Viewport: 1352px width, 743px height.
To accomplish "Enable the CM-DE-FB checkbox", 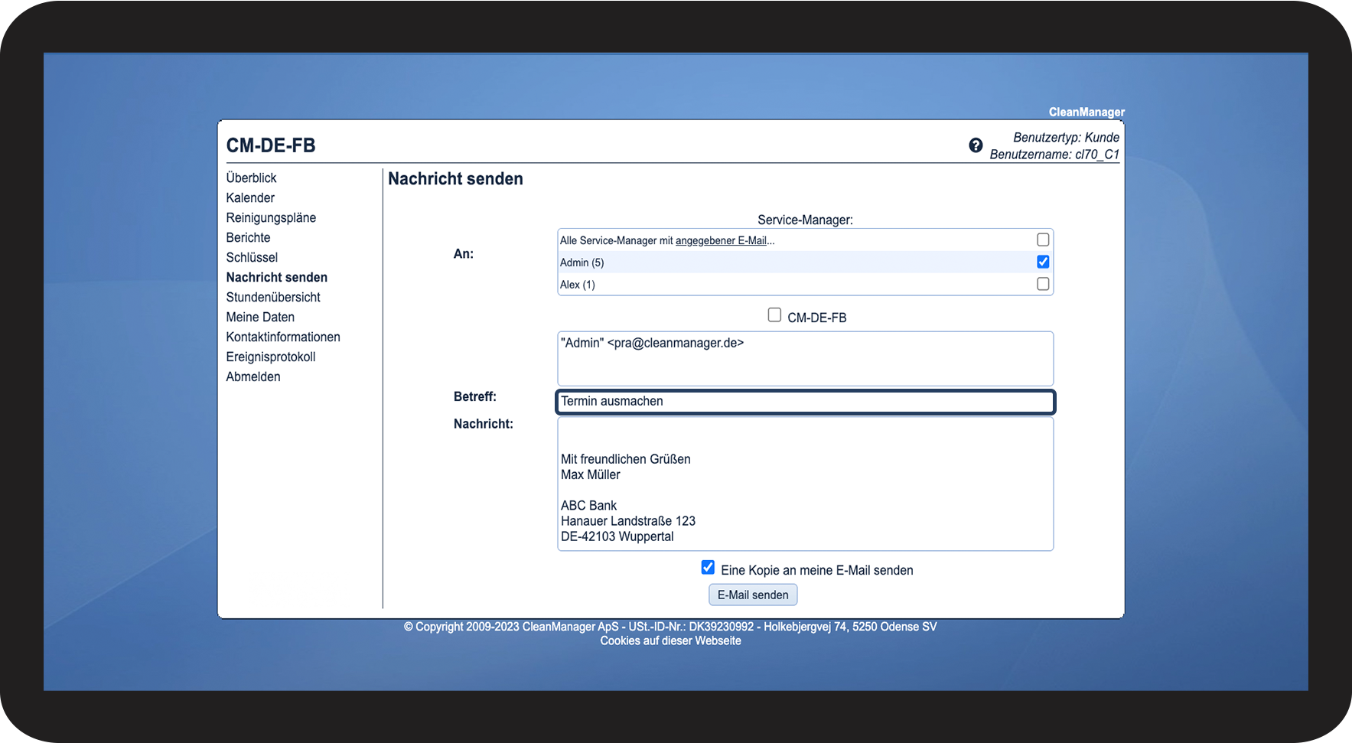I will [774, 315].
